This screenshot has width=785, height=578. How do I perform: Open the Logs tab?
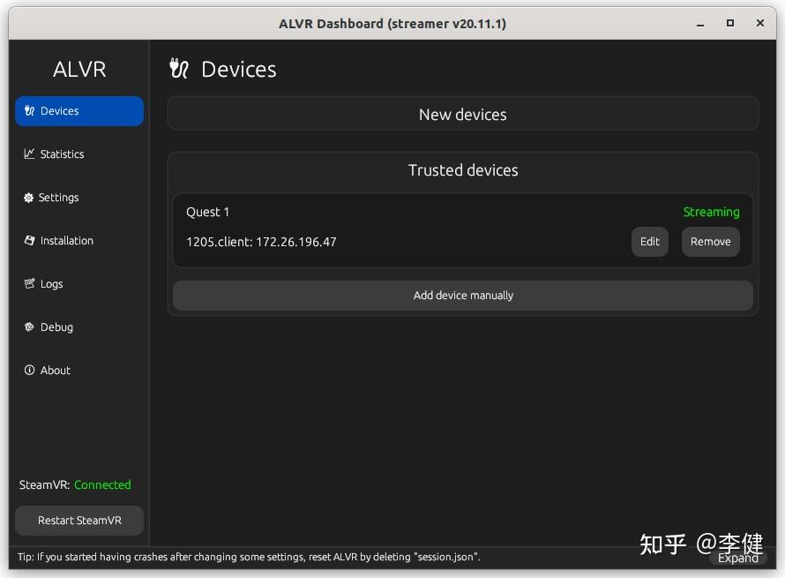[51, 284]
